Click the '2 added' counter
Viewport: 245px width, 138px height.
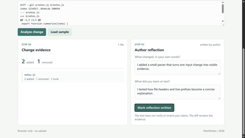click(x=28, y=62)
